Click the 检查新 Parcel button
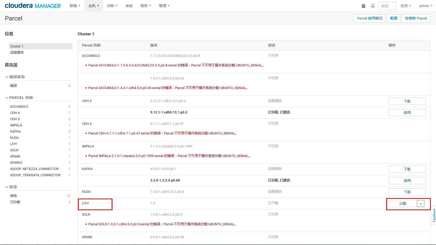436x245 pixels. tap(416, 18)
